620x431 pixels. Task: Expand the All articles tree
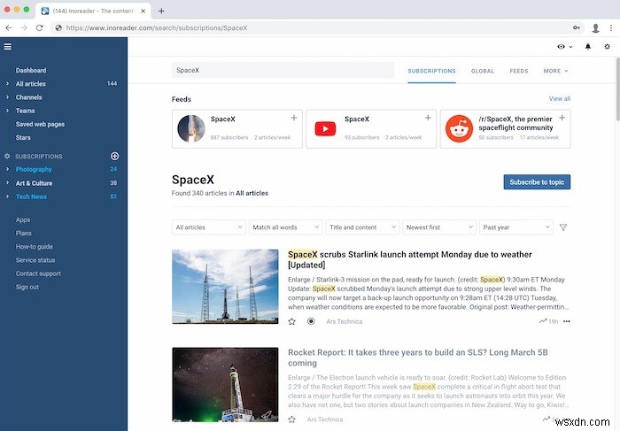pos(7,84)
